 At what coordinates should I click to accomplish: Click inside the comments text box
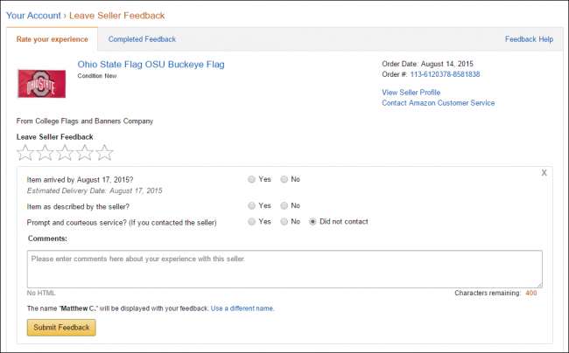point(284,269)
